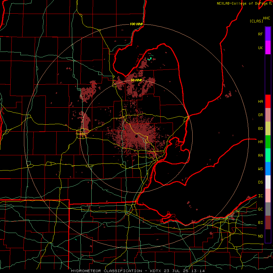Click the green rain echo over Saginaw Bay
Screen dimensions: 273x273
coord(150,59)
